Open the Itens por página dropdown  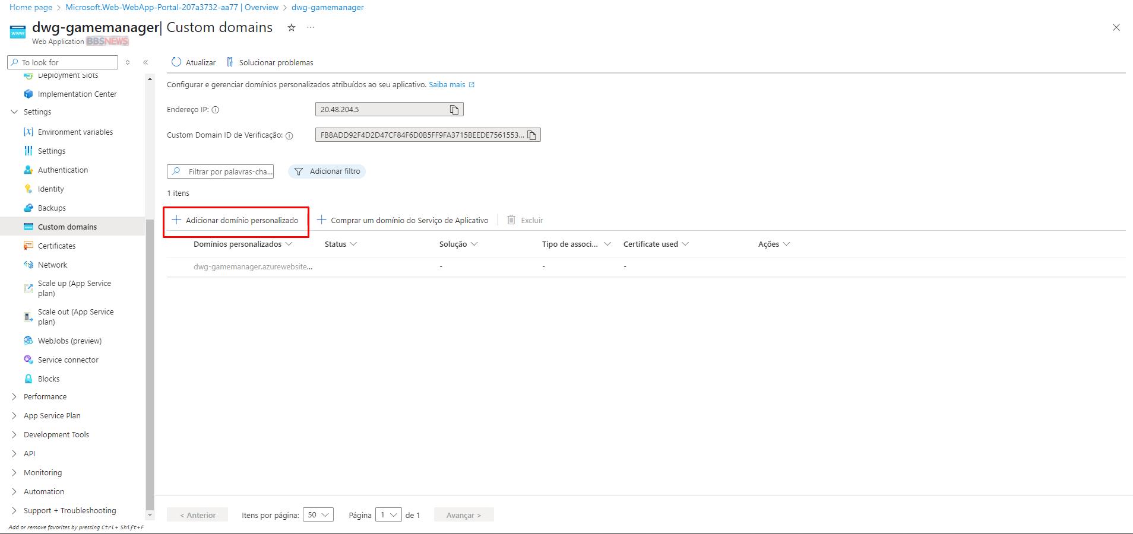[x=318, y=515]
